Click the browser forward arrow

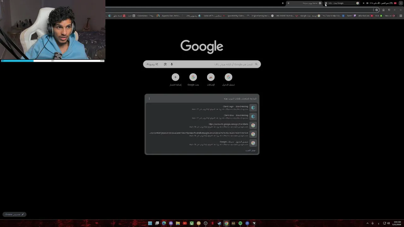click(x=395, y=10)
